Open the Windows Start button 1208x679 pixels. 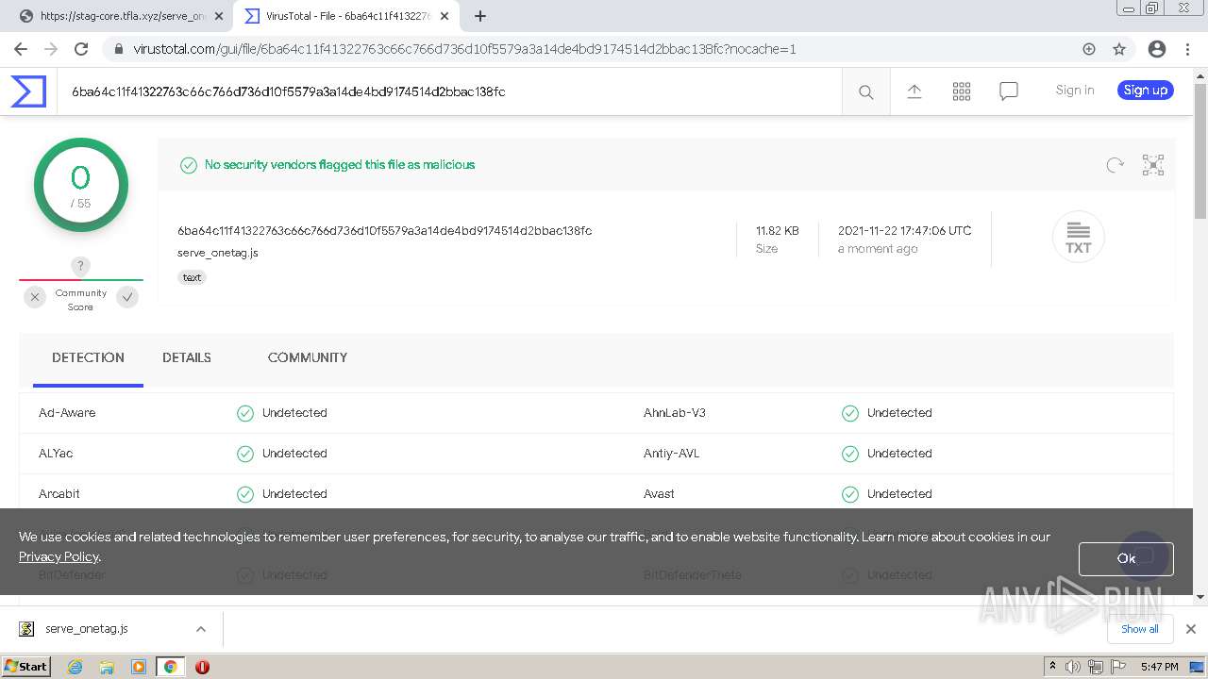coord(26,667)
